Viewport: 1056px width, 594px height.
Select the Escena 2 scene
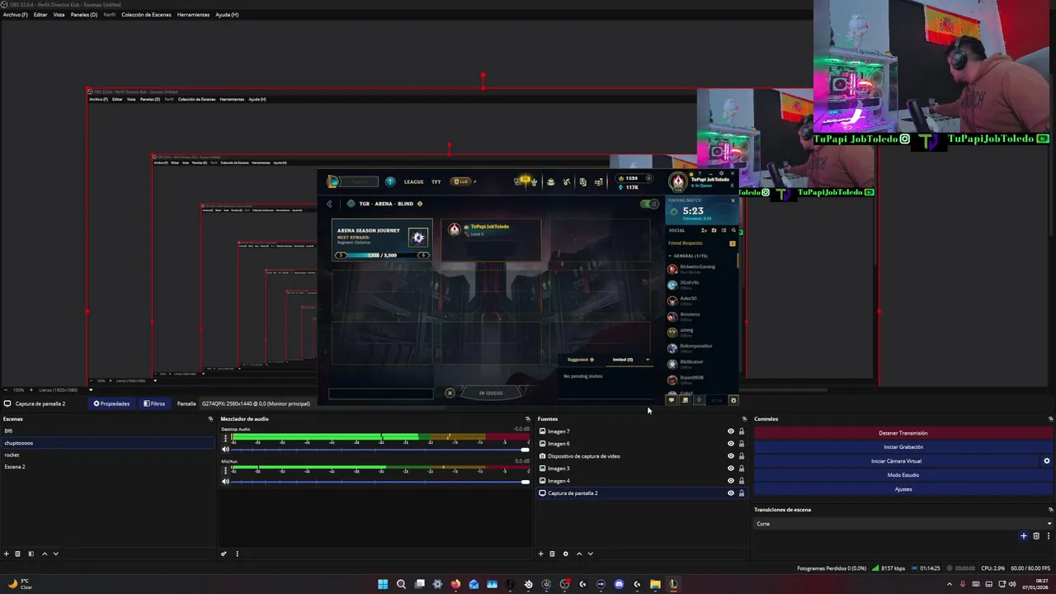coord(107,467)
